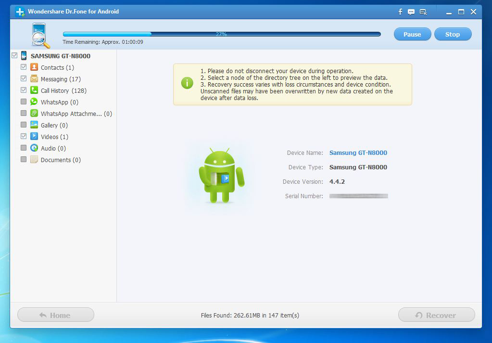Select the SAMSUNG GT-N8000 tree node

click(61, 56)
